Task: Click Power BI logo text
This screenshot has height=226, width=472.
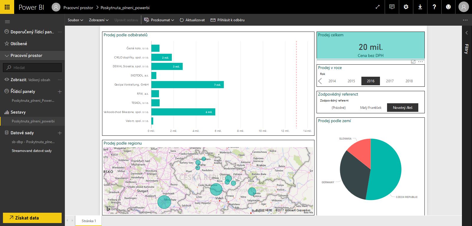Action: 31,7
